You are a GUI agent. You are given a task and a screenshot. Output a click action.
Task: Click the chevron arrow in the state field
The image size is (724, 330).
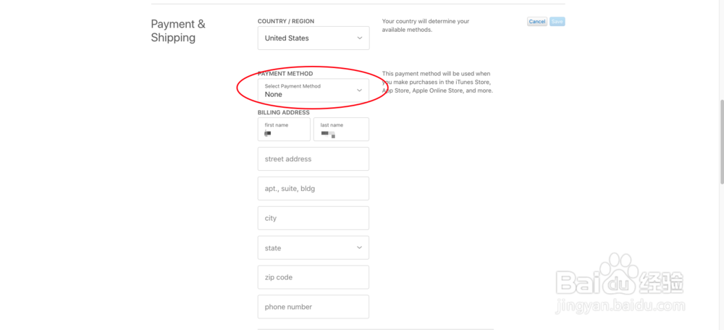point(360,247)
